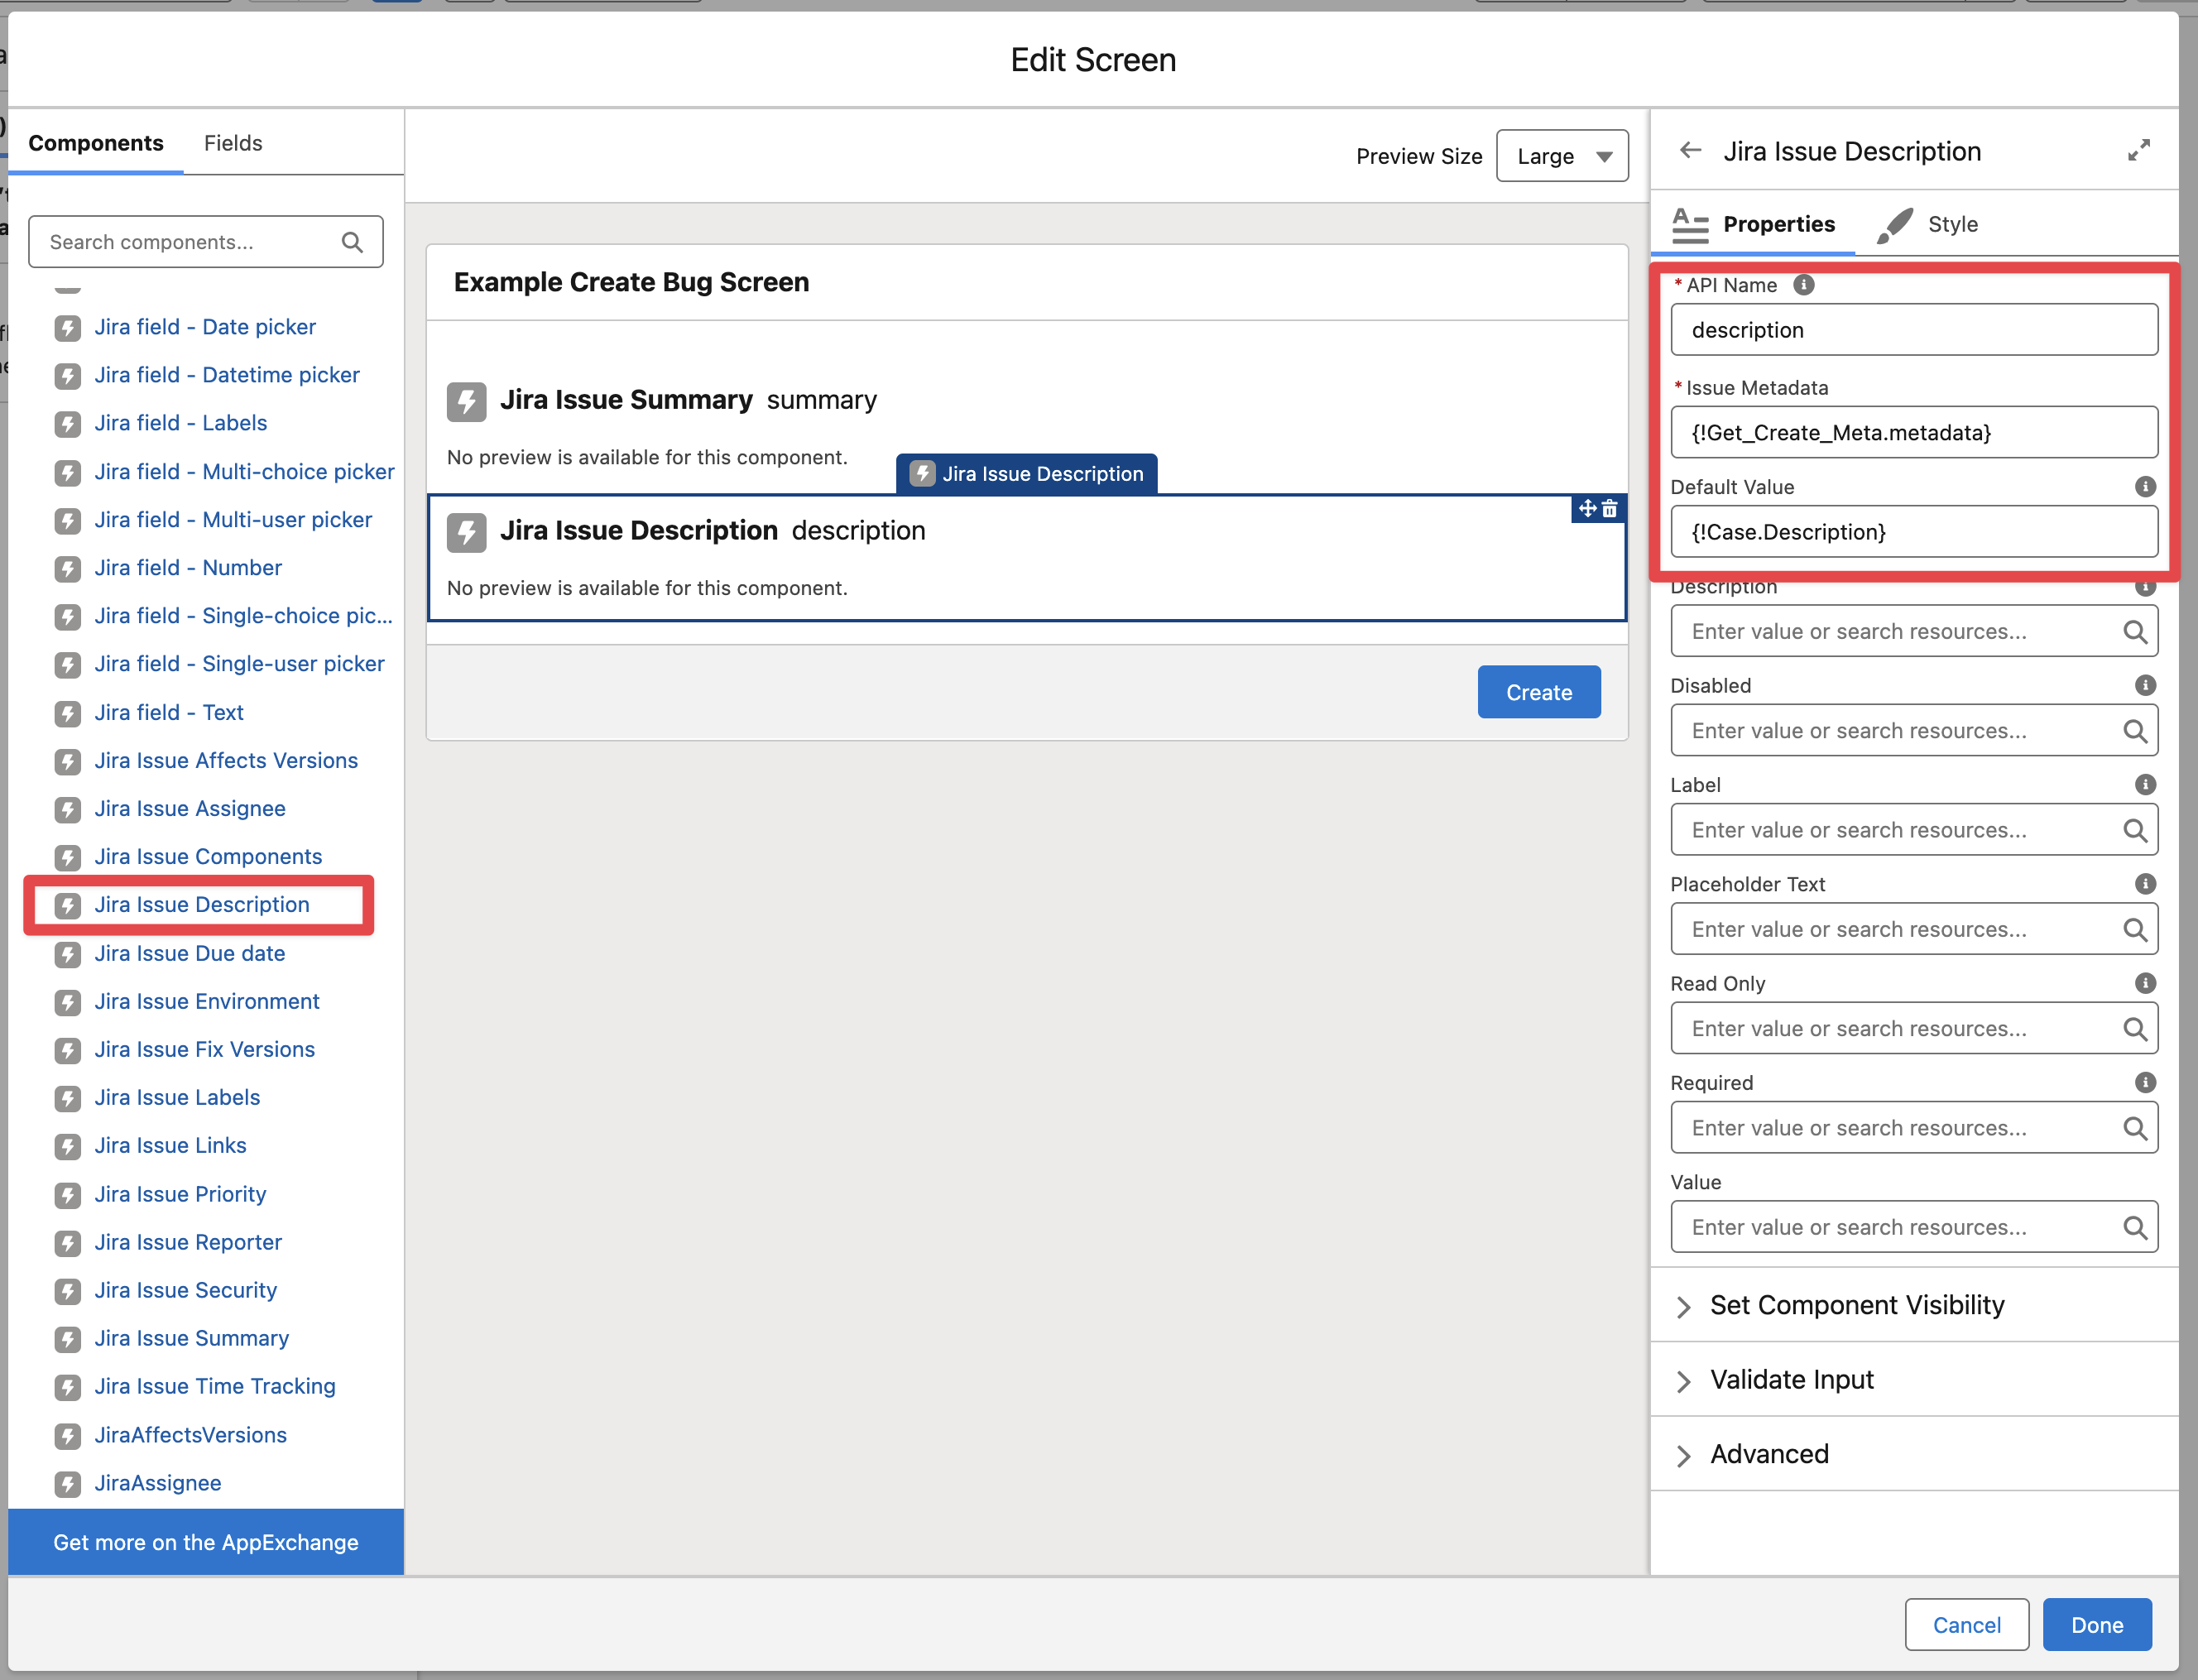Click the search icon in the Disabled field
This screenshot has width=2198, height=1680.
point(2134,731)
